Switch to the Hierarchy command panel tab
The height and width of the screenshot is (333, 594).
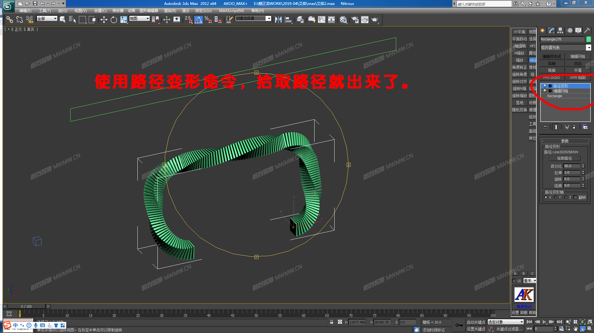click(x=560, y=30)
